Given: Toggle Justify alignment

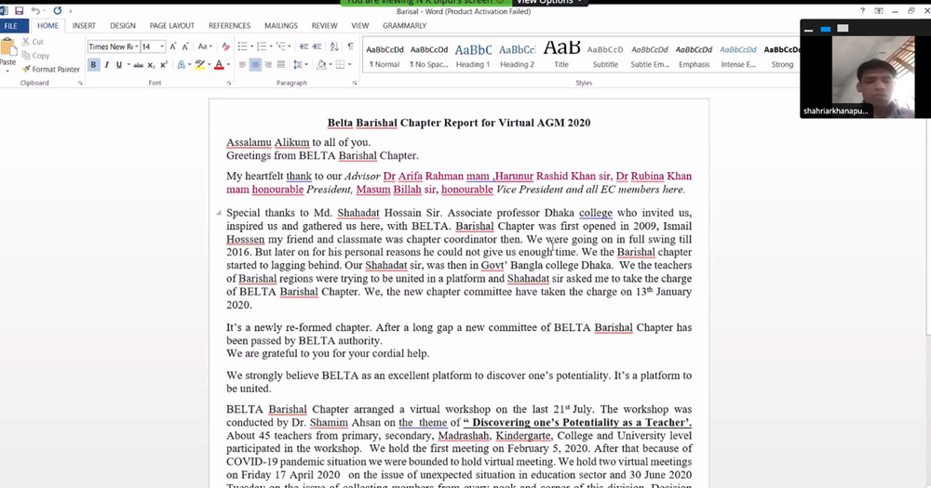Looking at the screenshot, I should 281,65.
